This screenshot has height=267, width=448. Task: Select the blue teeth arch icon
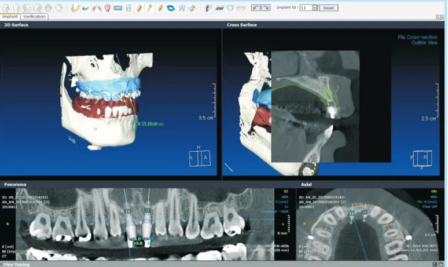(117, 8)
